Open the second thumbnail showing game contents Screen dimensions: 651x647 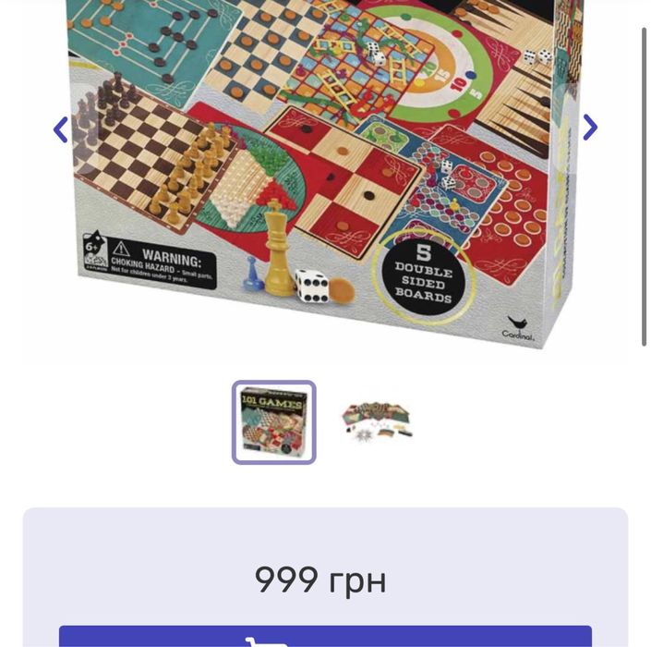click(x=377, y=422)
